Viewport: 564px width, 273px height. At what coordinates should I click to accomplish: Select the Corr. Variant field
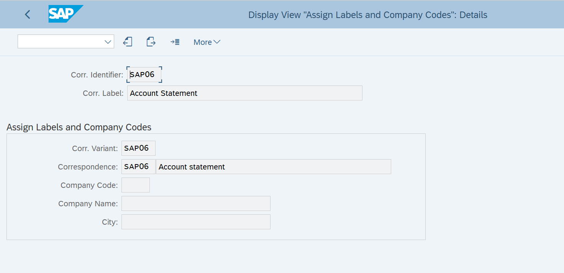pos(138,148)
